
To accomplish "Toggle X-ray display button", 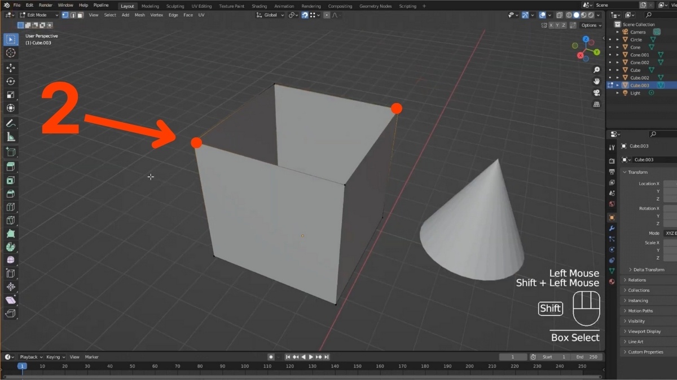I will click(559, 15).
